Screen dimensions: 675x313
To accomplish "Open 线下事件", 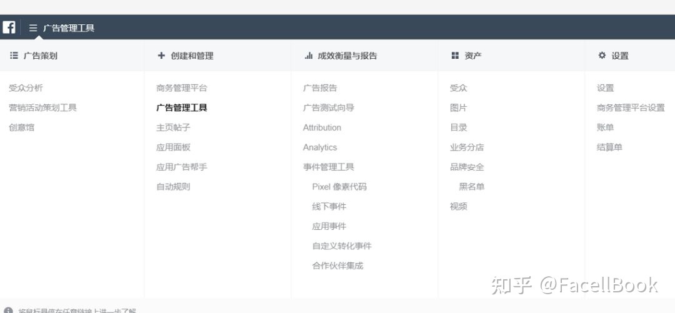I will [329, 207].
